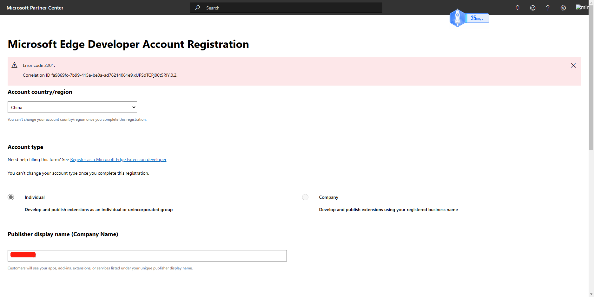Open Register as Microsoft Edge Extension developer link
Screen dimensions: 594x297
(118, 159)
